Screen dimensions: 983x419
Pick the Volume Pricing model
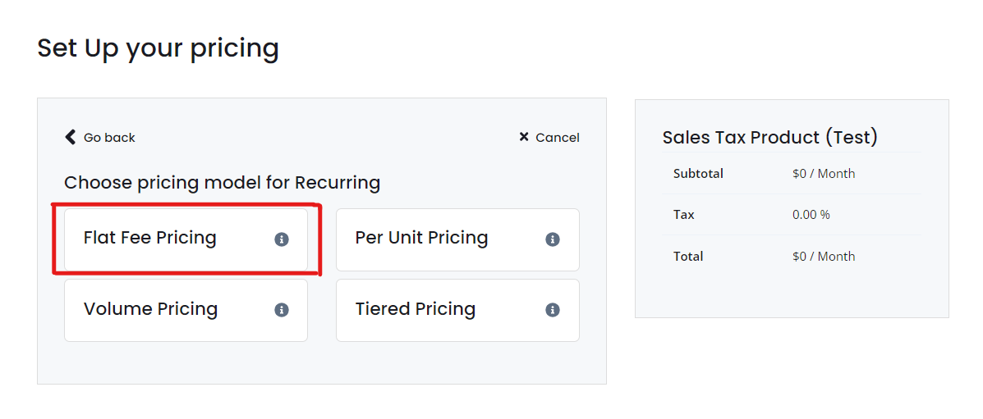[186, 310]
